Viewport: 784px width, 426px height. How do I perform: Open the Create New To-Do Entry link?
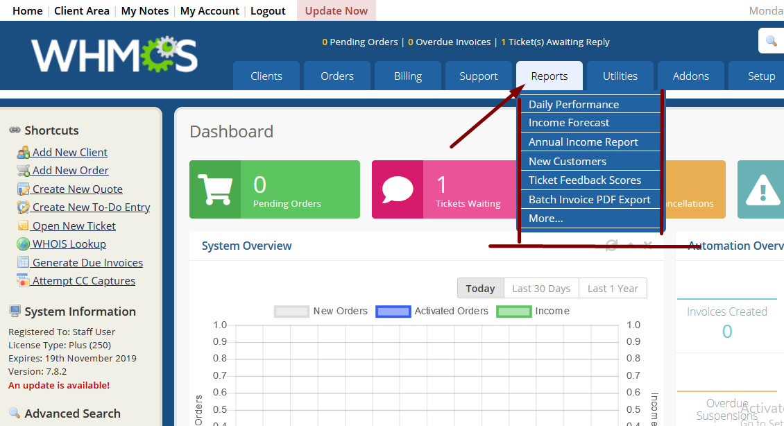point(92,207)
